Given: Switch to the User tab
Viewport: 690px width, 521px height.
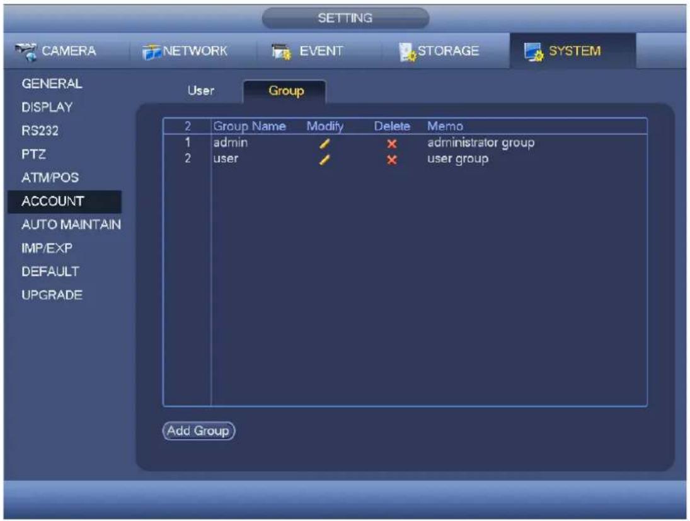Looking at the screenshot, I should [x=200, y=91].
